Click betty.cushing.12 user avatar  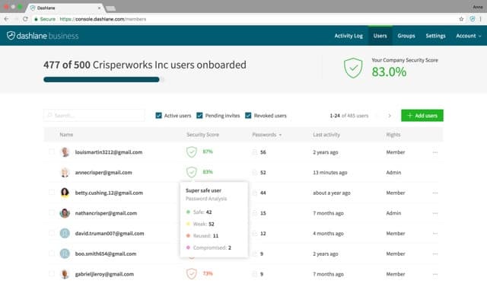(x=65, y=193)
